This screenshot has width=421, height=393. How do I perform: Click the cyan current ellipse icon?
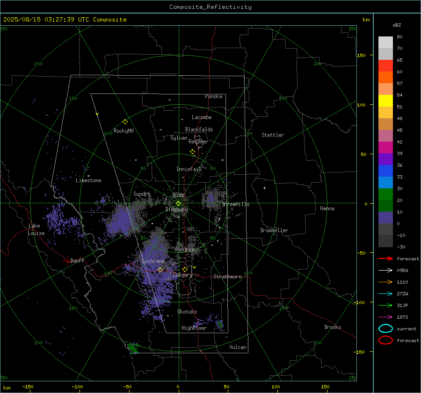(385, 329)
